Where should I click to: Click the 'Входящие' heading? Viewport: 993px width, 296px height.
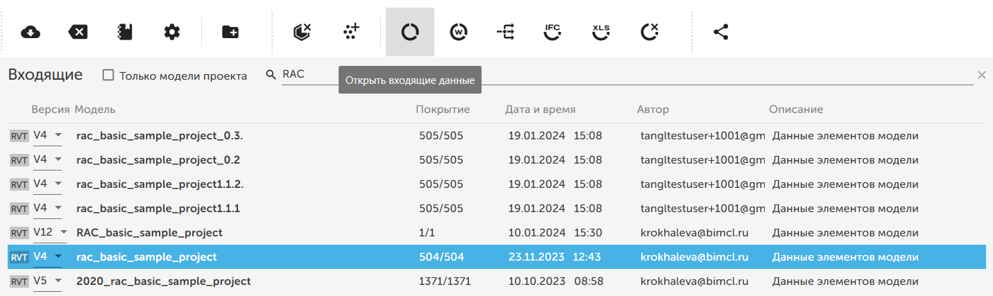click(45, 75)
